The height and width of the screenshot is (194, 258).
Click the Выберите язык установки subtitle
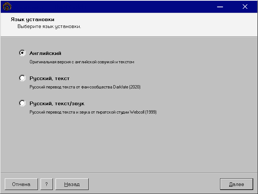(x=49, y=27)
